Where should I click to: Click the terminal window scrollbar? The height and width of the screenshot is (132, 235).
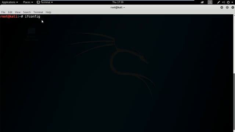point(234,102)
